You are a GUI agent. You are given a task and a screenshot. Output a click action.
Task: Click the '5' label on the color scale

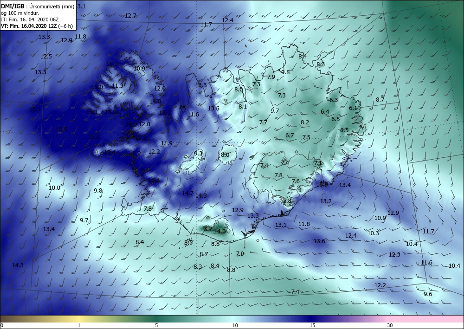click(x=156, y=326)
